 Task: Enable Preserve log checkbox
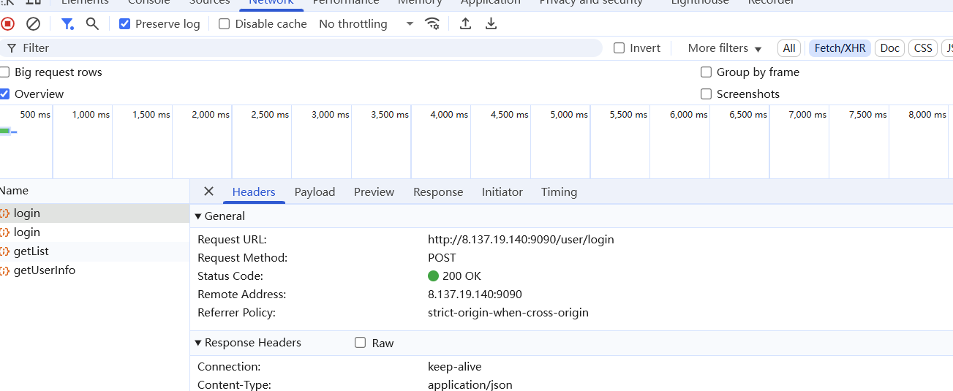124,23
